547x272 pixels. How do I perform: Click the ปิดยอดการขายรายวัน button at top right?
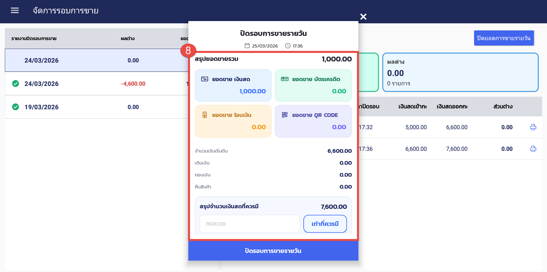(503, 38)
